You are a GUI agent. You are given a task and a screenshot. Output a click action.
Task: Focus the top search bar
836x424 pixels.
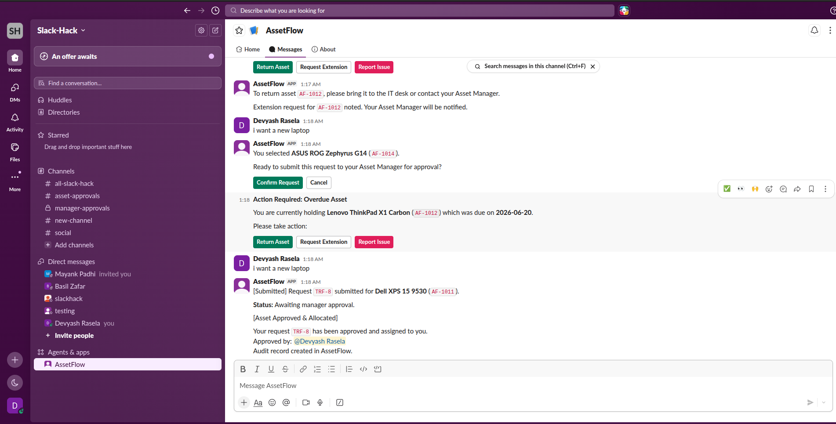click(420, 11)
